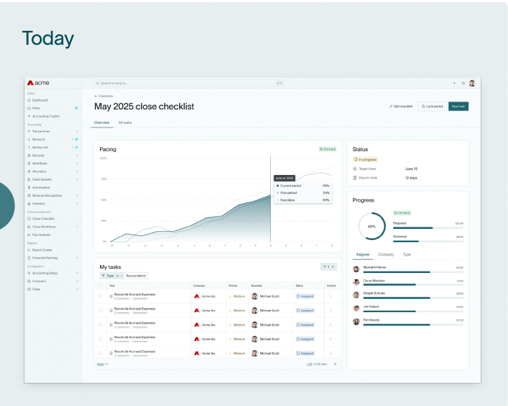
Task: Click the plus icon in top bar
Action: (x=454, y=83)
